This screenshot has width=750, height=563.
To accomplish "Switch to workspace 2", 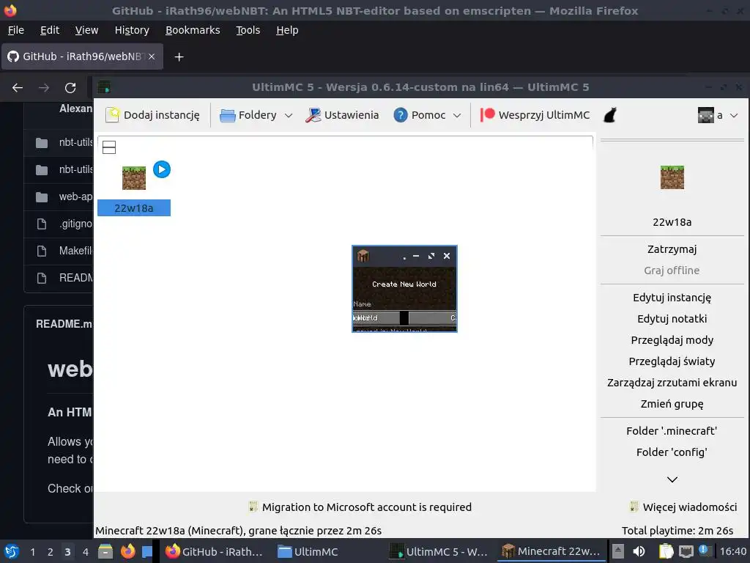I will pos(51,552).
